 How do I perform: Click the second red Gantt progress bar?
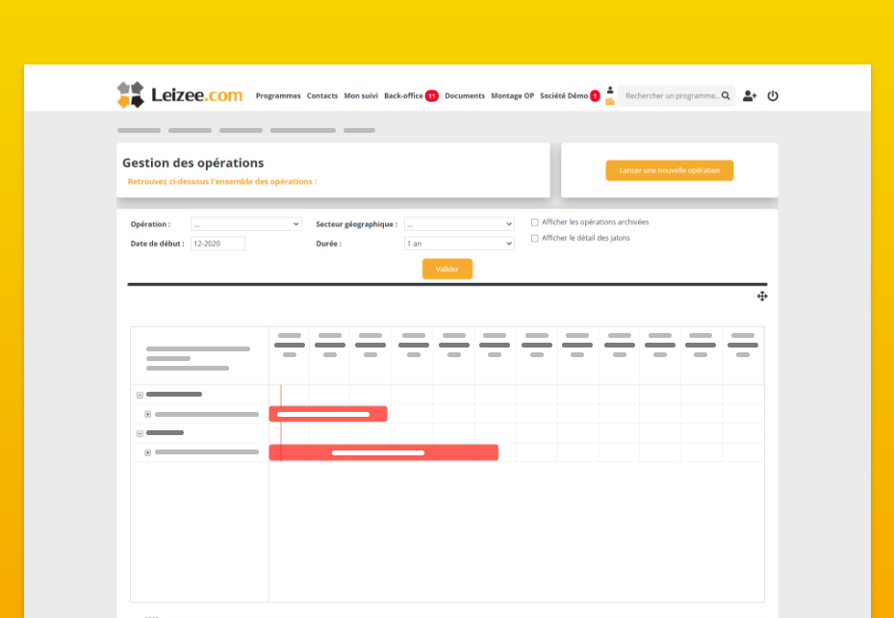tap(383, 451)
